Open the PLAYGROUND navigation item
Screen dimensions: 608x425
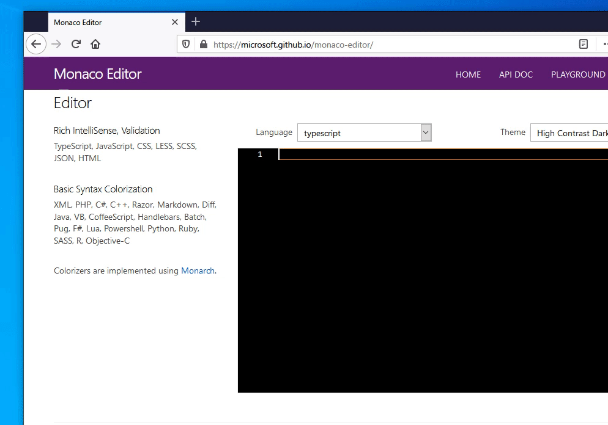(578, 74)
